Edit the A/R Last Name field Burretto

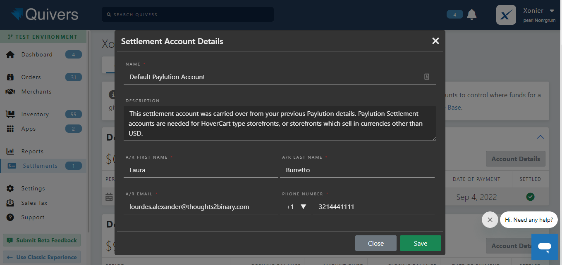(357, 170)
